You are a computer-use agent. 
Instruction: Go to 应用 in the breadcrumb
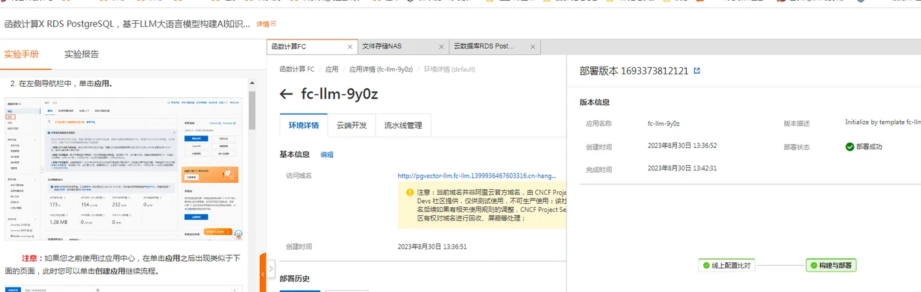point(332,69)
